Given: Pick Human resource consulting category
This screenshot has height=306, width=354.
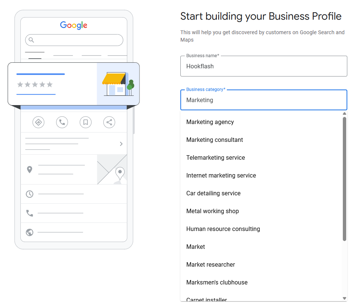Looking at the screenshot, I should click(x=262, y=229).
